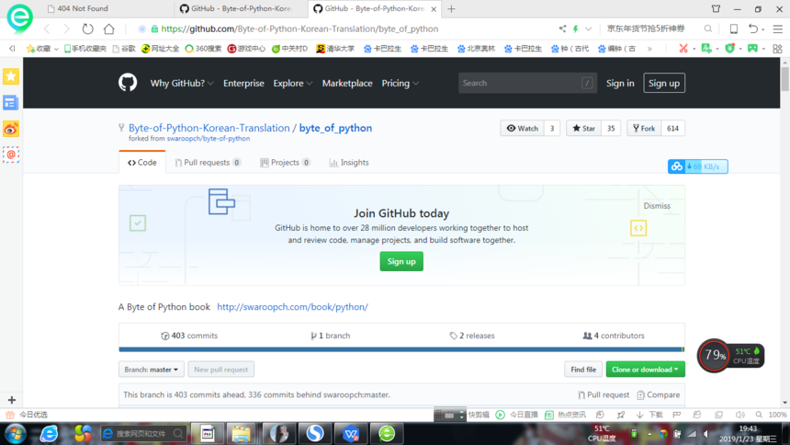Click the 100% zoom level control
The width and height of the screenshot is (790, 445).
coord(778,415)
